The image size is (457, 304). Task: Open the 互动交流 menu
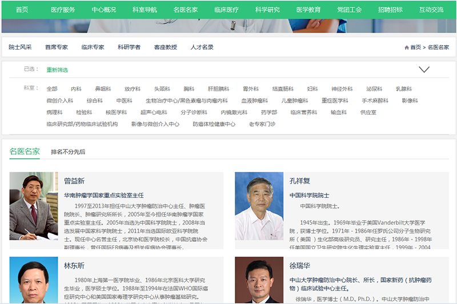pyautogui.click(x=431, y=10)
